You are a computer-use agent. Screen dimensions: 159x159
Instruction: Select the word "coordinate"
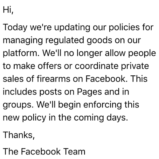click(x=97, y=66)
